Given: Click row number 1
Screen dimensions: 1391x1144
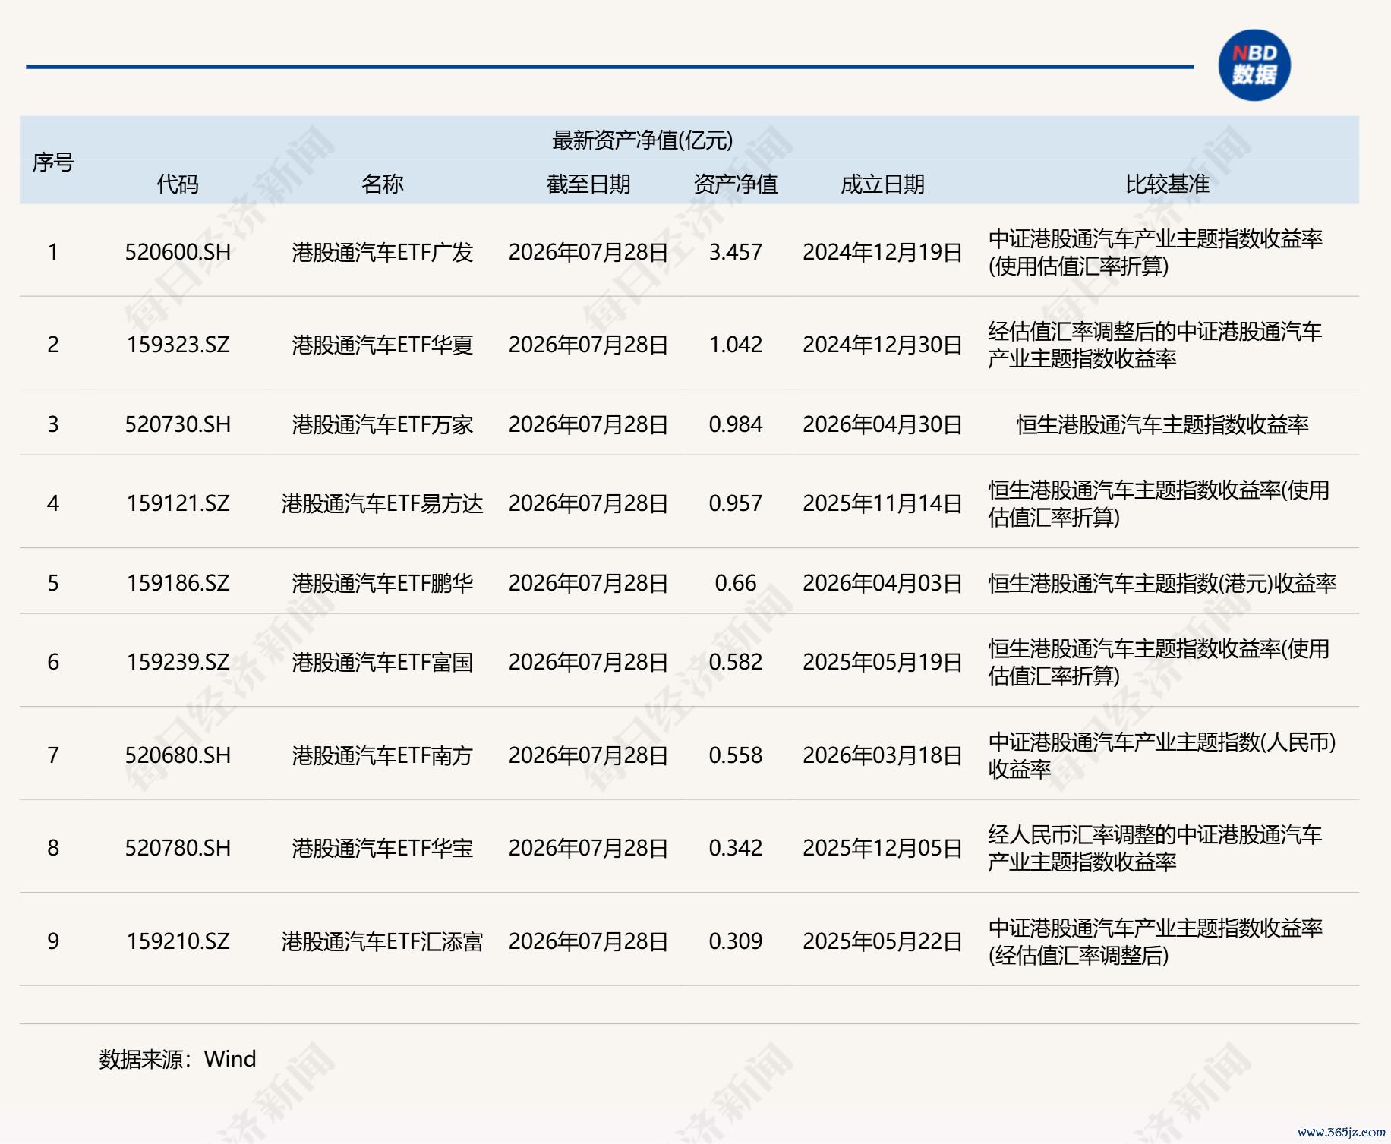Looking at the screenshot, I should 53,251.
